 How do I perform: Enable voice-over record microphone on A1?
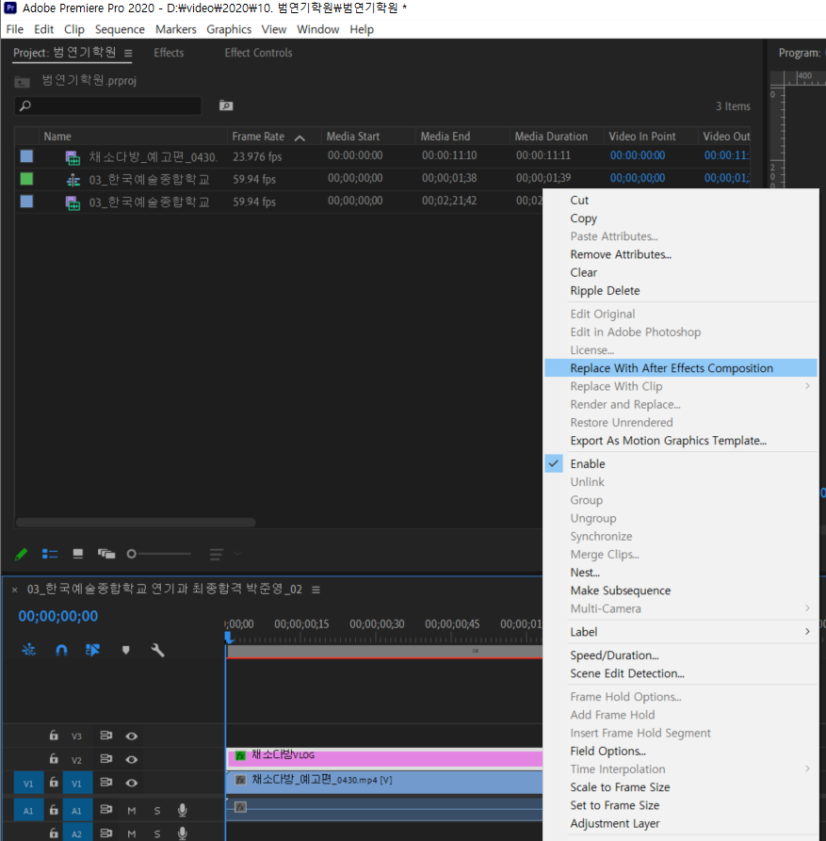[x=183, y=810]
